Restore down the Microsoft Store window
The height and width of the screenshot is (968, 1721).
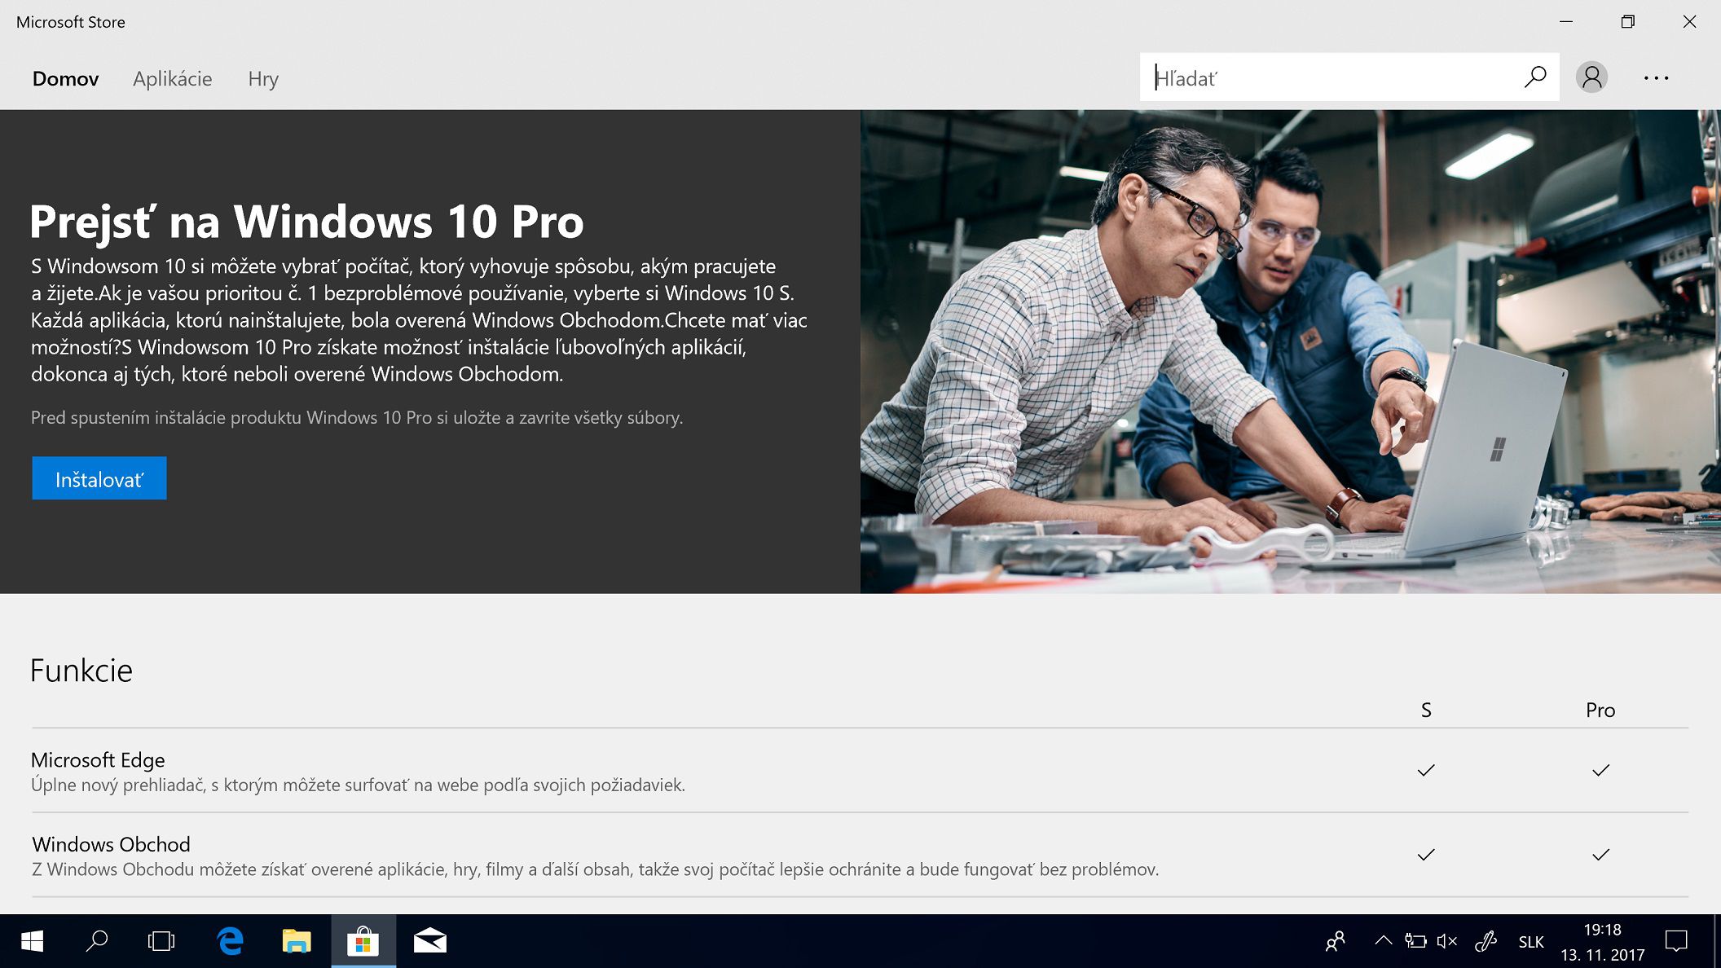coord(1627,22)
